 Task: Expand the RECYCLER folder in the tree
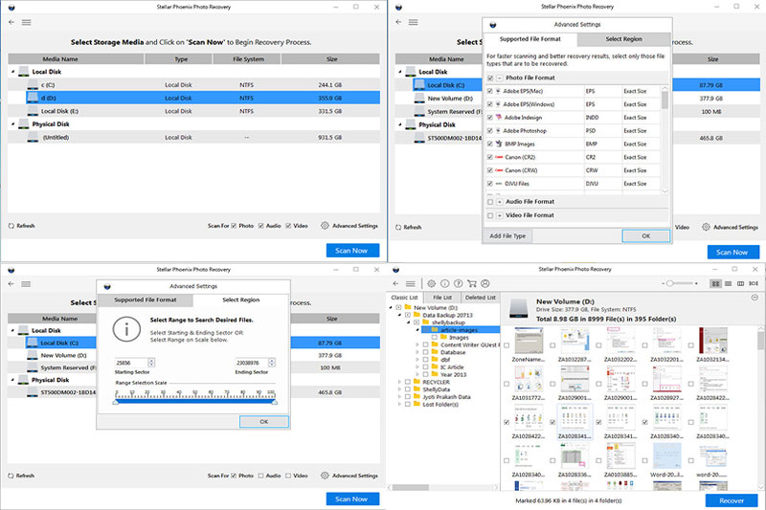pos(399,382)
